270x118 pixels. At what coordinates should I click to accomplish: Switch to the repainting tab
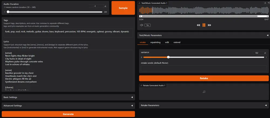[x=155, y=42]
